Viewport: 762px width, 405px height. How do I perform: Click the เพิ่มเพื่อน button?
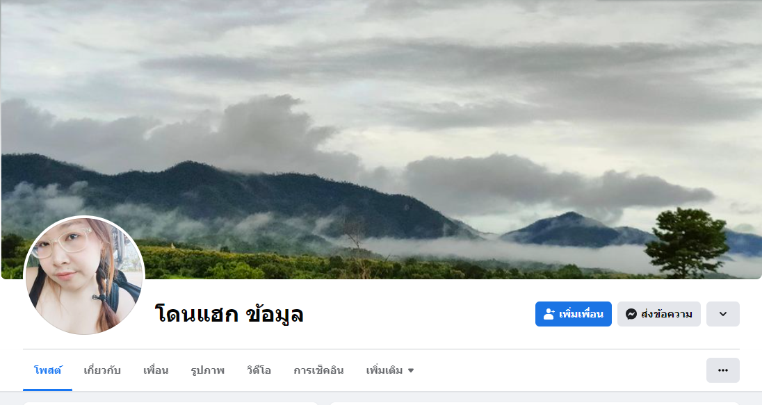pyautogui.click(x=574, y=314)
